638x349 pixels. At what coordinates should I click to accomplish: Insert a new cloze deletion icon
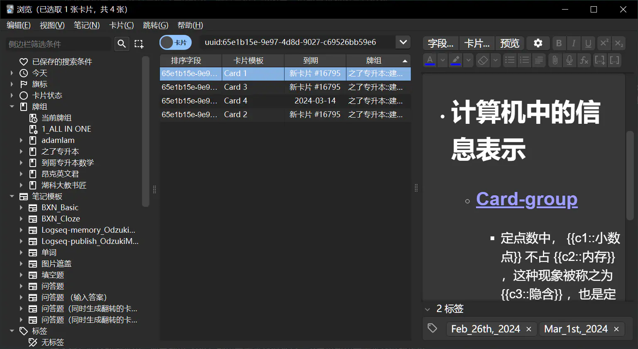600,60
